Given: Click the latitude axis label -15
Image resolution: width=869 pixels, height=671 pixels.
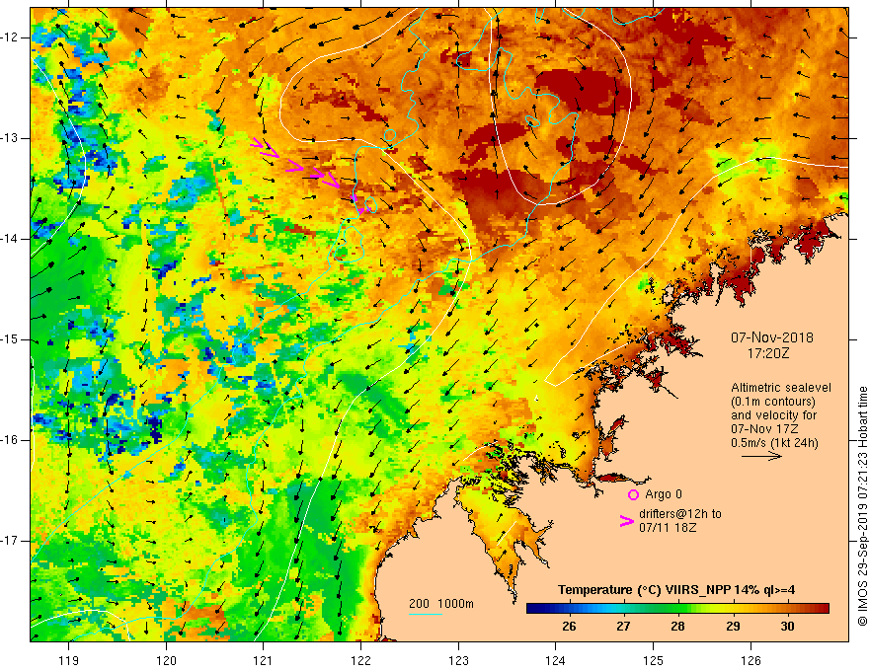Looking at the screenshot, I should click(x=10, y=339).
